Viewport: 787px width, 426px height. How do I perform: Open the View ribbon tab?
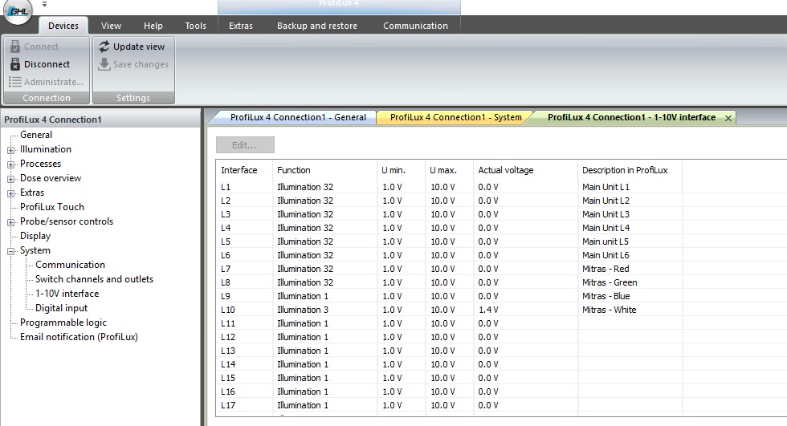click(111, 26)
